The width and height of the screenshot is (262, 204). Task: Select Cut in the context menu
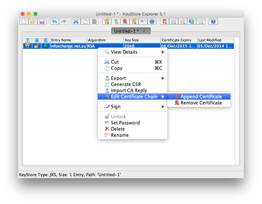(x=132, y=62)
